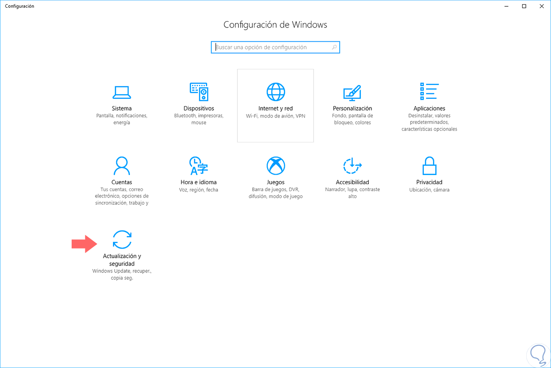Click 'Wi-Fi, modo de avión, VPN' description
Image resolution: width=551 pixels, height=368 pixels.
(275, 116)
